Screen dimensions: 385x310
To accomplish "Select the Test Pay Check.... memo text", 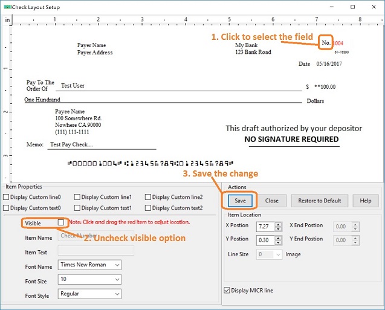I will [71, 144].
